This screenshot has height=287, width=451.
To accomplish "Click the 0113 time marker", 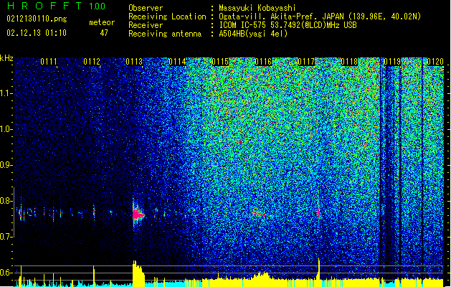I will click(x=134, y=62).
